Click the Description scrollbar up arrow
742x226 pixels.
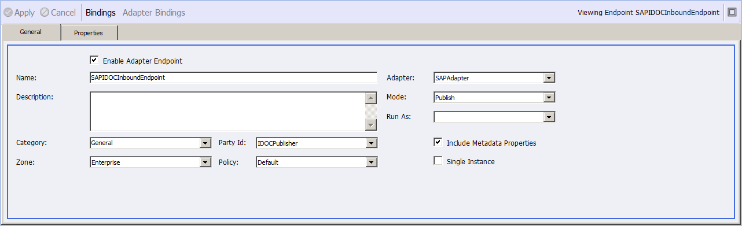point(371,98)
